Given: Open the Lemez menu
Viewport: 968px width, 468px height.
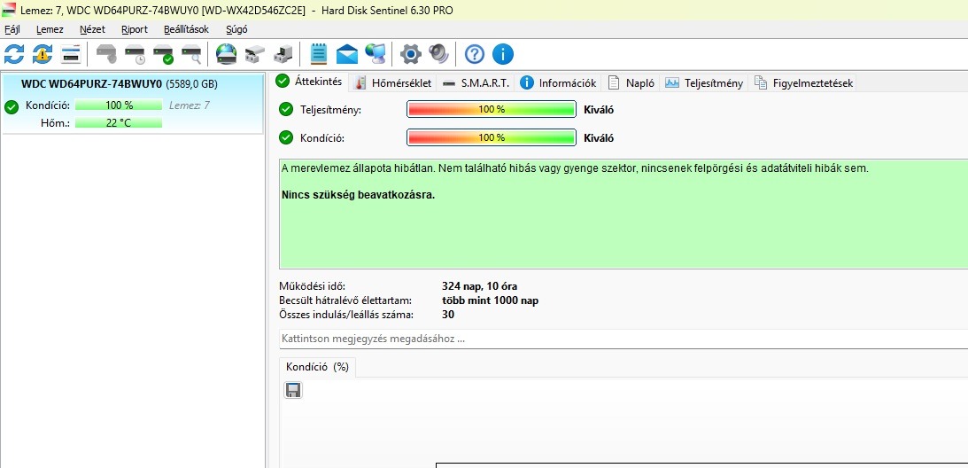Looking at the screenshot, I should [50, 29].
